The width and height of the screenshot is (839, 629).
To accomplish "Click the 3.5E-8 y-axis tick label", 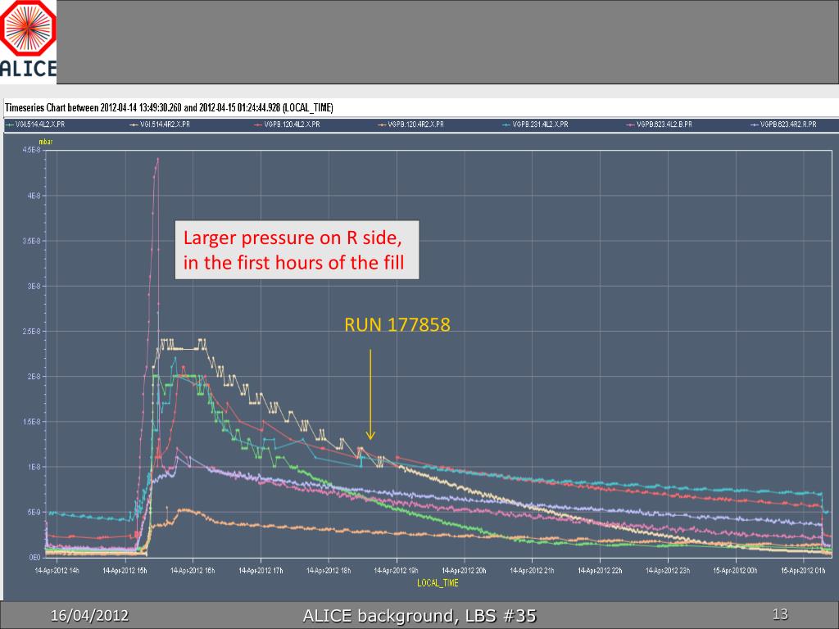I will coord(32,242).
